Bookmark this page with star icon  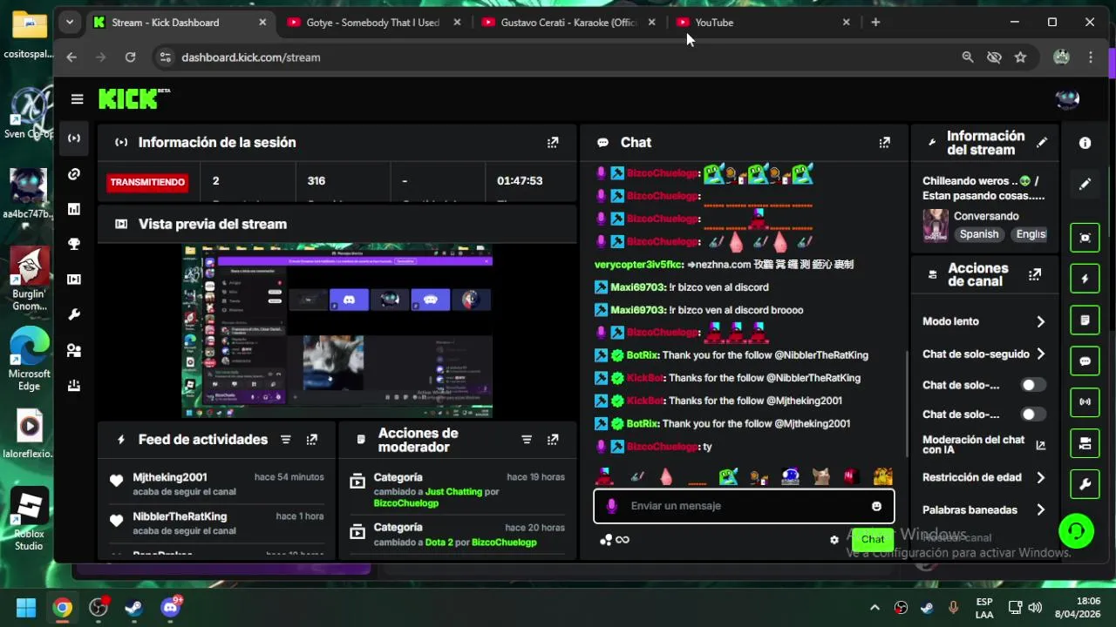[x=1020, y=57]
